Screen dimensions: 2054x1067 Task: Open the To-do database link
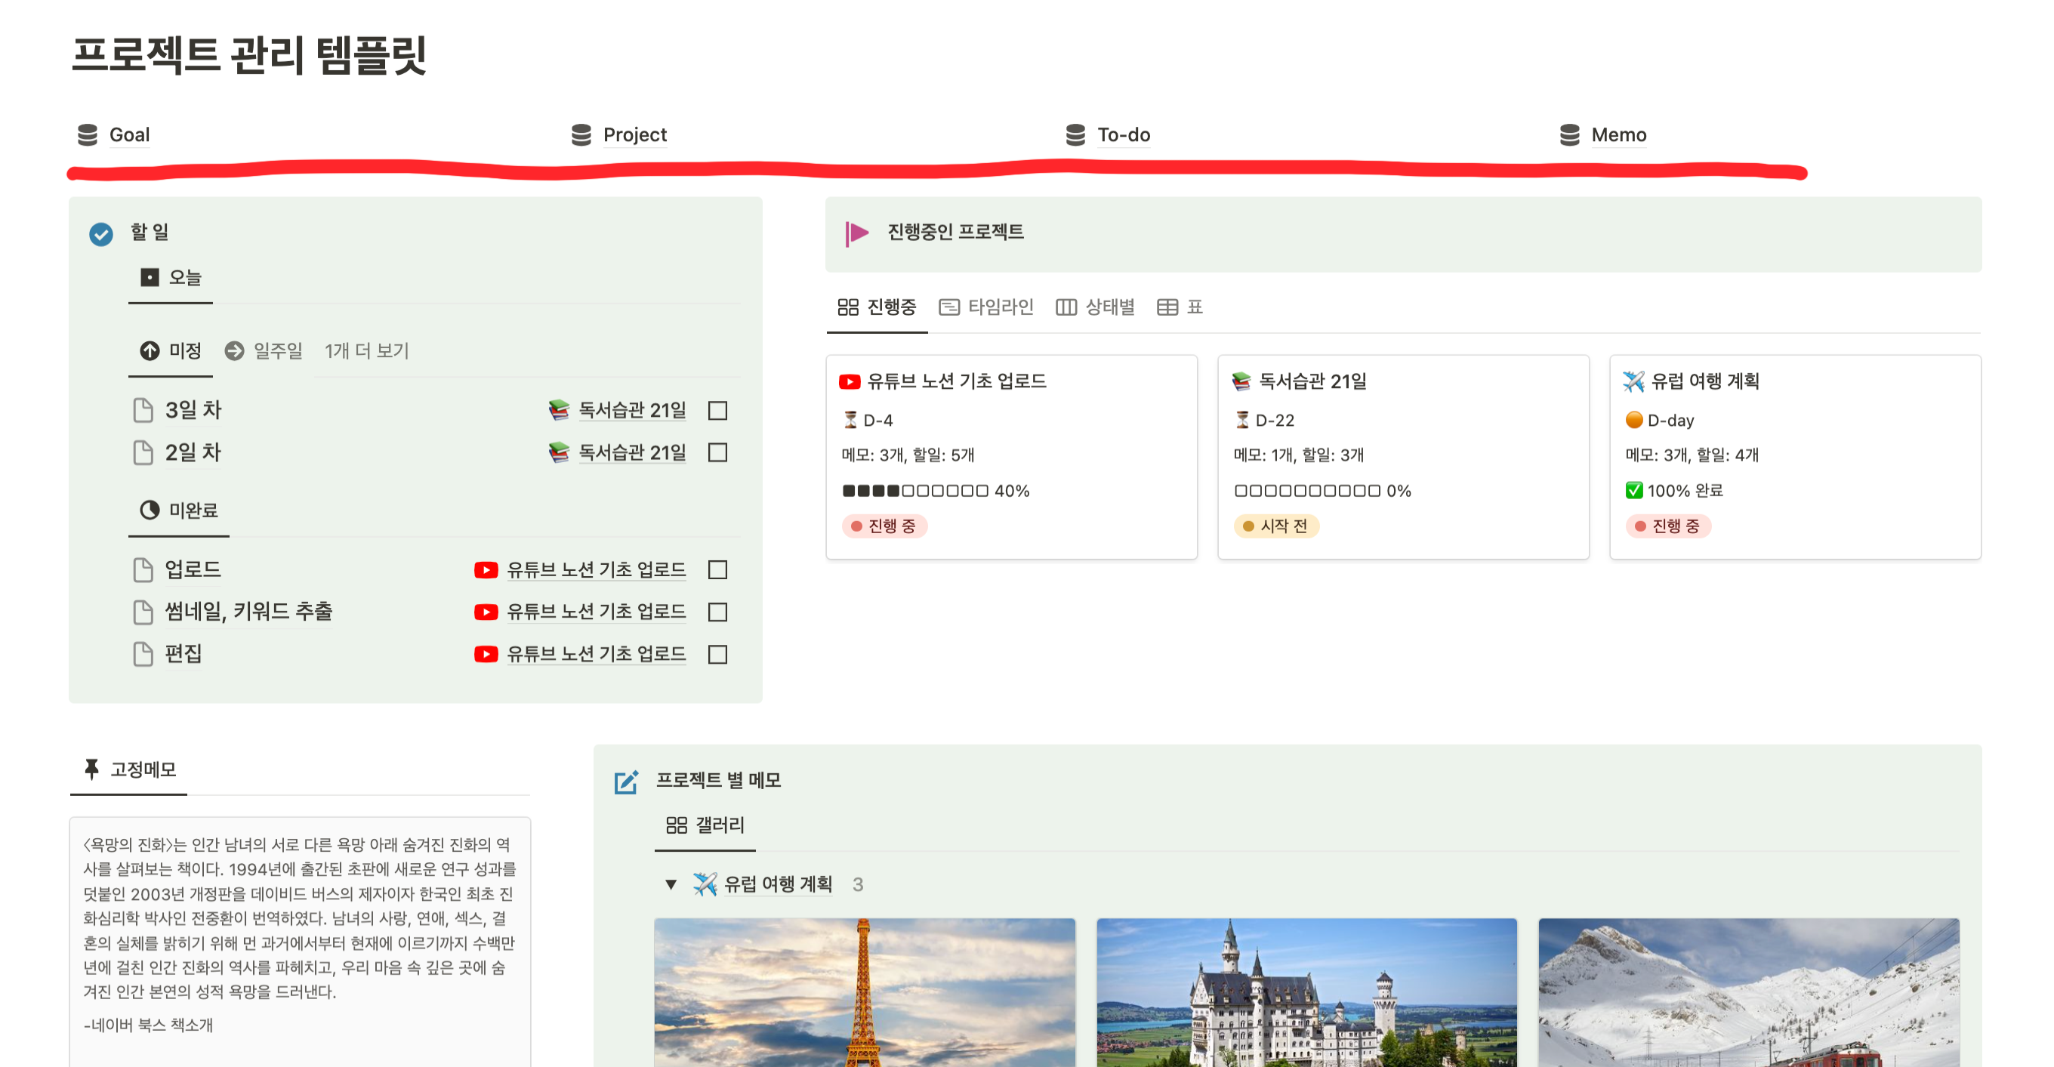(x=1123, y=134)
